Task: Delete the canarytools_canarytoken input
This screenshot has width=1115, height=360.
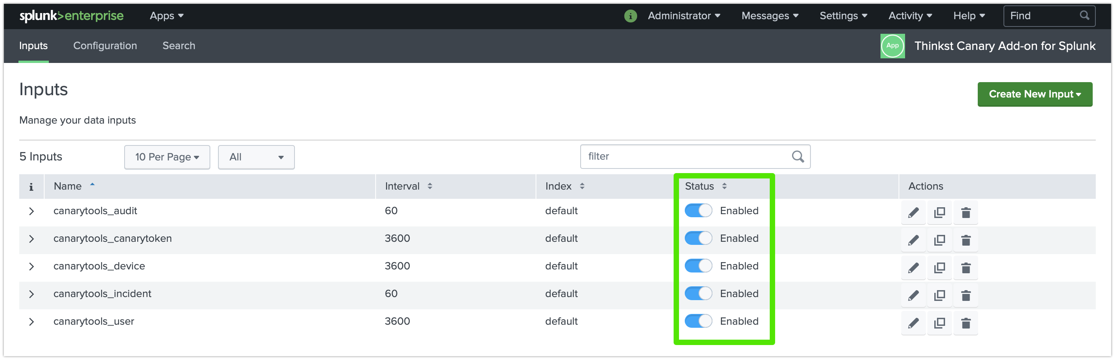Action: pyautogui.click(x=966, y=240)
